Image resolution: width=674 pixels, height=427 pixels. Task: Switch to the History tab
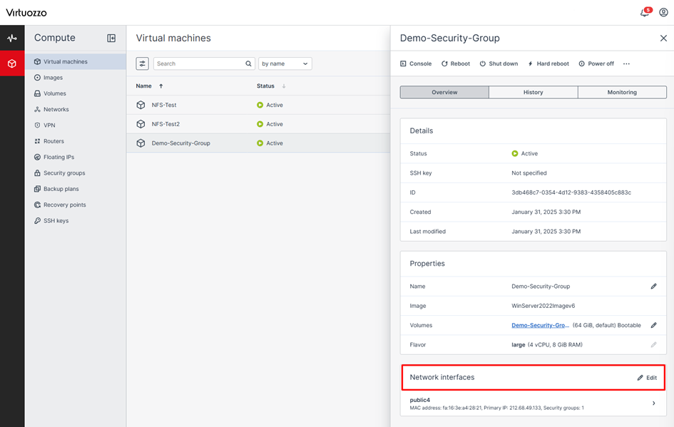click(x=533, y=92)
